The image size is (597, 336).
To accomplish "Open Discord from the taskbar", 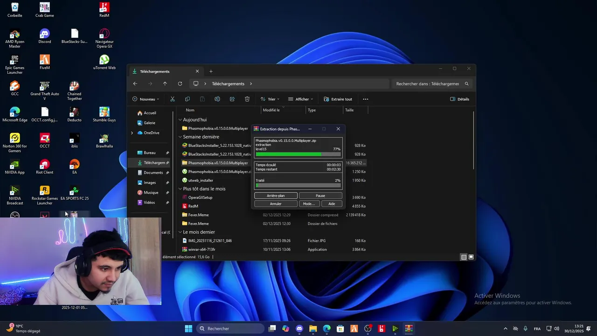I will [x=299, y=329].
